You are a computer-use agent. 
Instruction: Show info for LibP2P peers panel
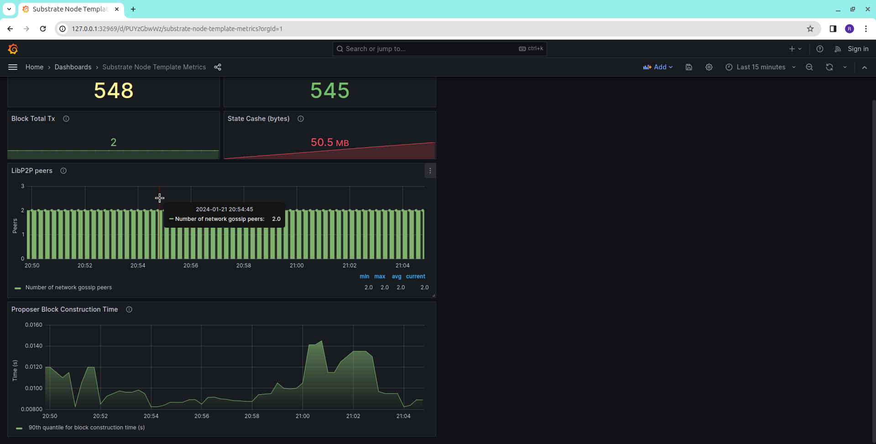[x=63, y=171]
